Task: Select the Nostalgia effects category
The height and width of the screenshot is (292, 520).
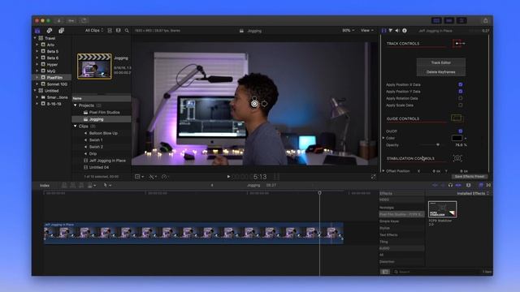Action: pyautogui.click(x=387, y=208)
